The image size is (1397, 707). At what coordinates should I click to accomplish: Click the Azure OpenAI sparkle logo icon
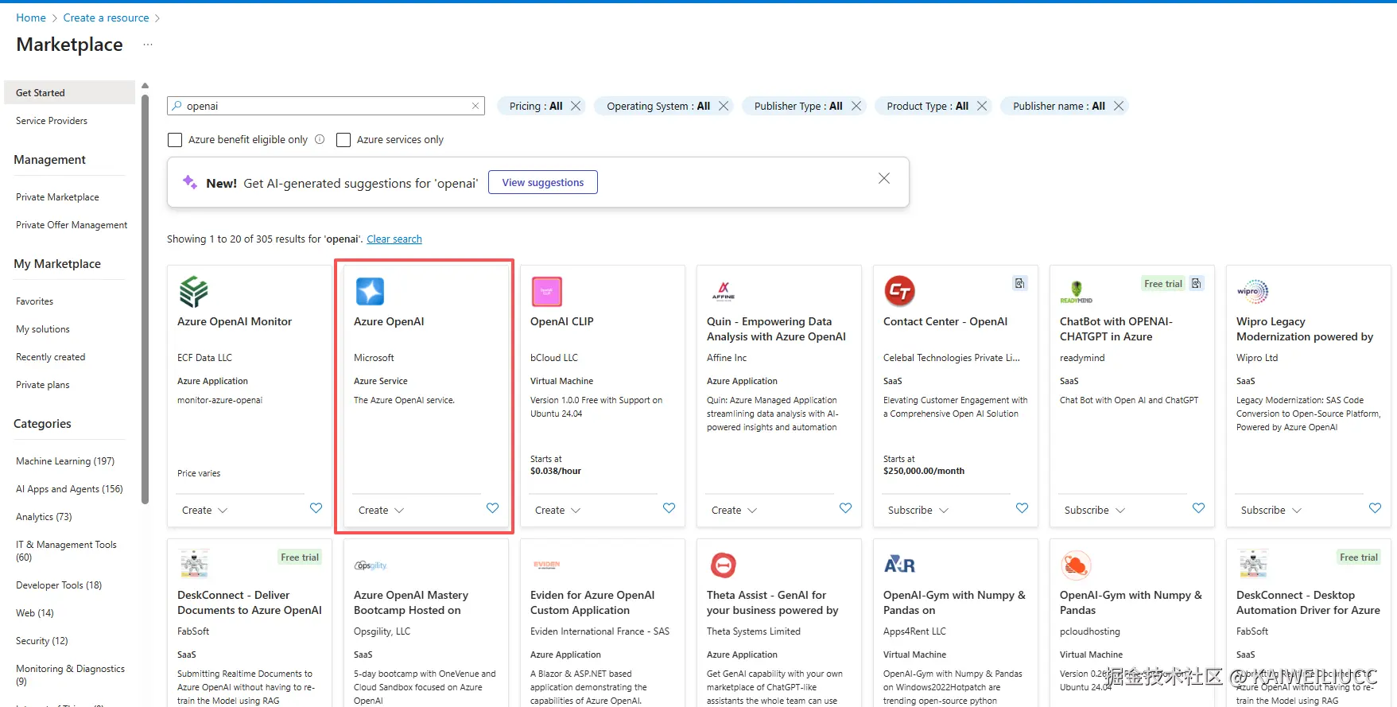click(370, 292)
